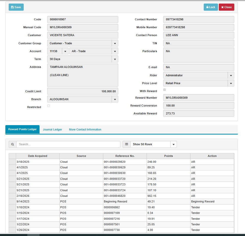The width and height of the screenshot is (245, 236).
Task: Click the table grid icon beside Show Rows
Action: [x=126, y=144]
